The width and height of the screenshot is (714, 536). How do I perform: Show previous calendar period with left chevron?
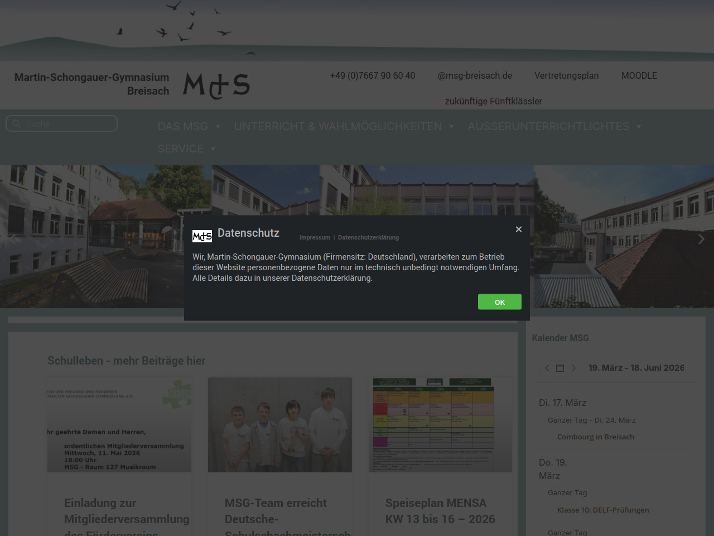click(x=547, y=368)
